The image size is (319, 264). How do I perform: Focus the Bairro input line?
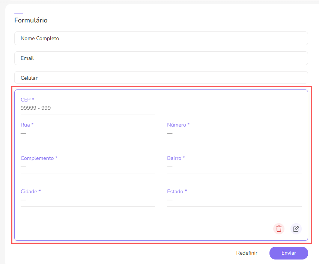click(234, 167)
